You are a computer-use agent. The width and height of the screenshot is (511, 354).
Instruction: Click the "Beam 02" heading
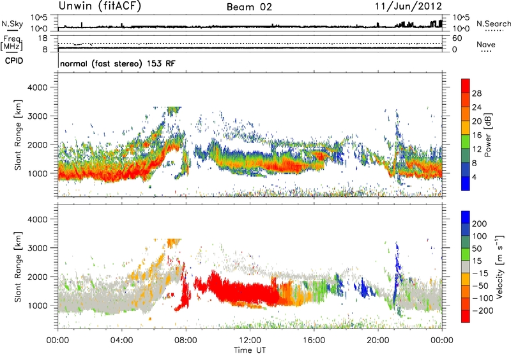point(249,7)
